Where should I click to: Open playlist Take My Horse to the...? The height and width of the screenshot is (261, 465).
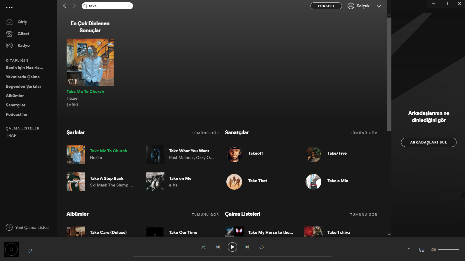click(271, 232)
